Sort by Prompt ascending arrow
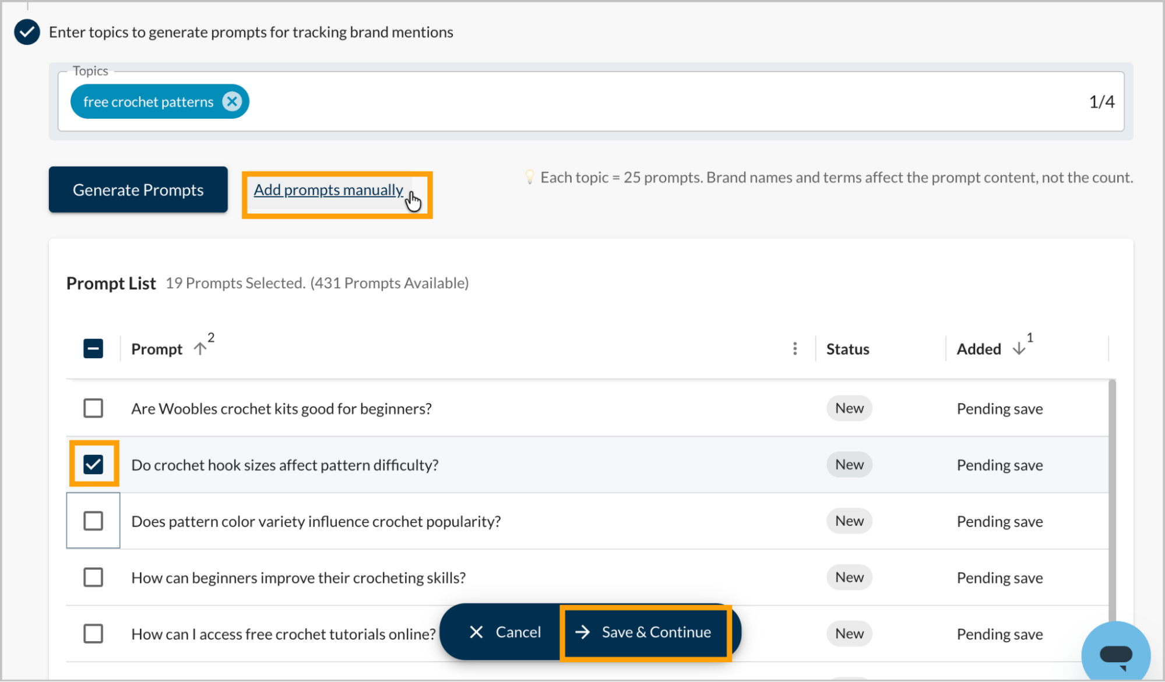 [200, 349]
